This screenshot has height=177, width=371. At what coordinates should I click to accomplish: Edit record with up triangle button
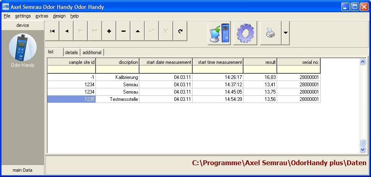[137, 31]
